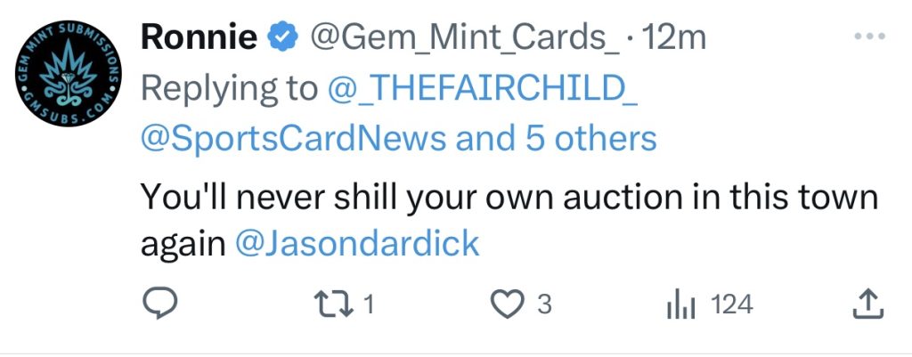Click the 124 views count
Image resolution: width=912 pixels, height=357 pixels.
(x=732, y=305)
